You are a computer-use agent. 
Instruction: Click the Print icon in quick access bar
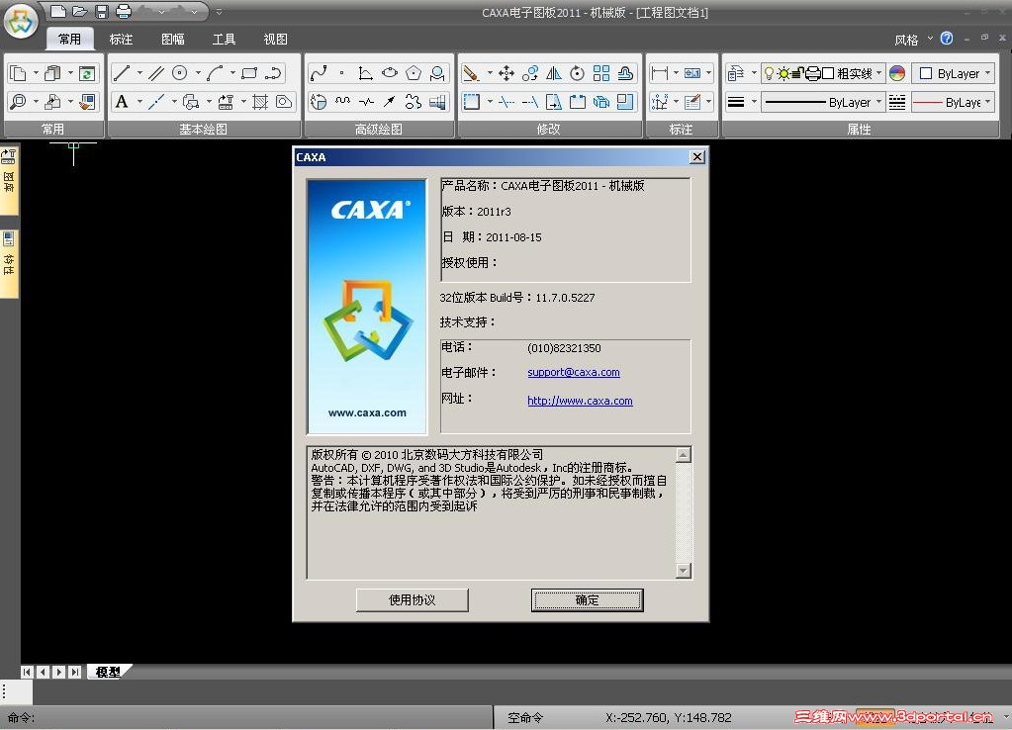pos(124,11)
